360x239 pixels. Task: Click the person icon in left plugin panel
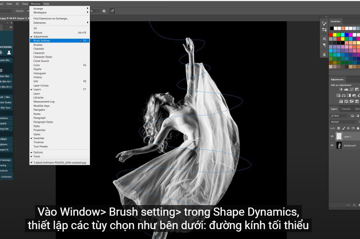tap(9, 53)
